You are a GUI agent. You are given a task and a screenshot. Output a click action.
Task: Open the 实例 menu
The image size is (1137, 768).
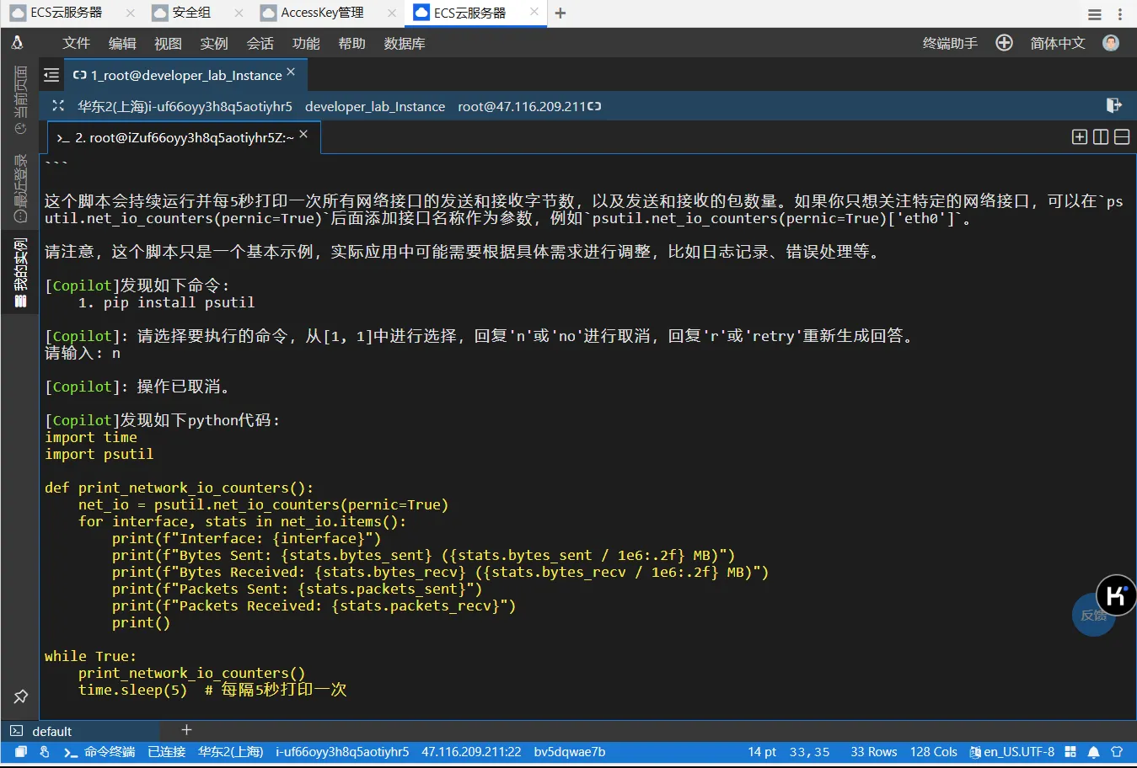click(214, 43)
